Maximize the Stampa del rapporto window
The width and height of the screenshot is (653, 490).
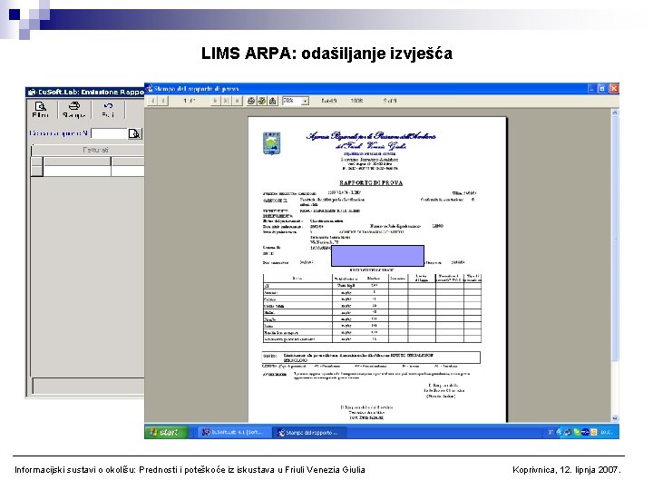pyautogui.click(x=602, y=88)
